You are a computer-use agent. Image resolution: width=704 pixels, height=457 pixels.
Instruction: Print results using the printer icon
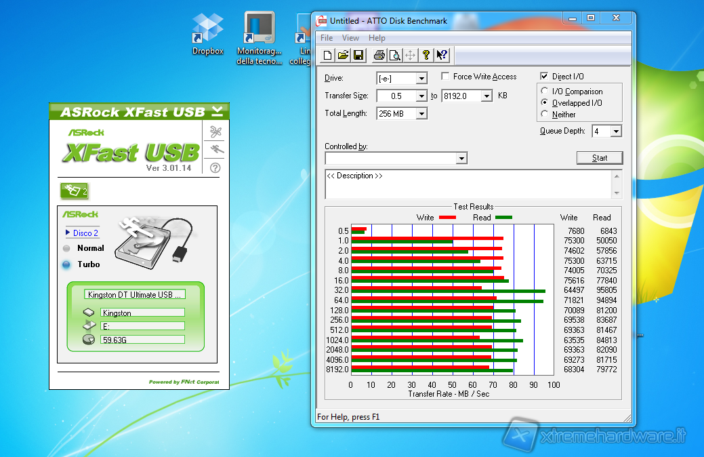coord(379,56)
